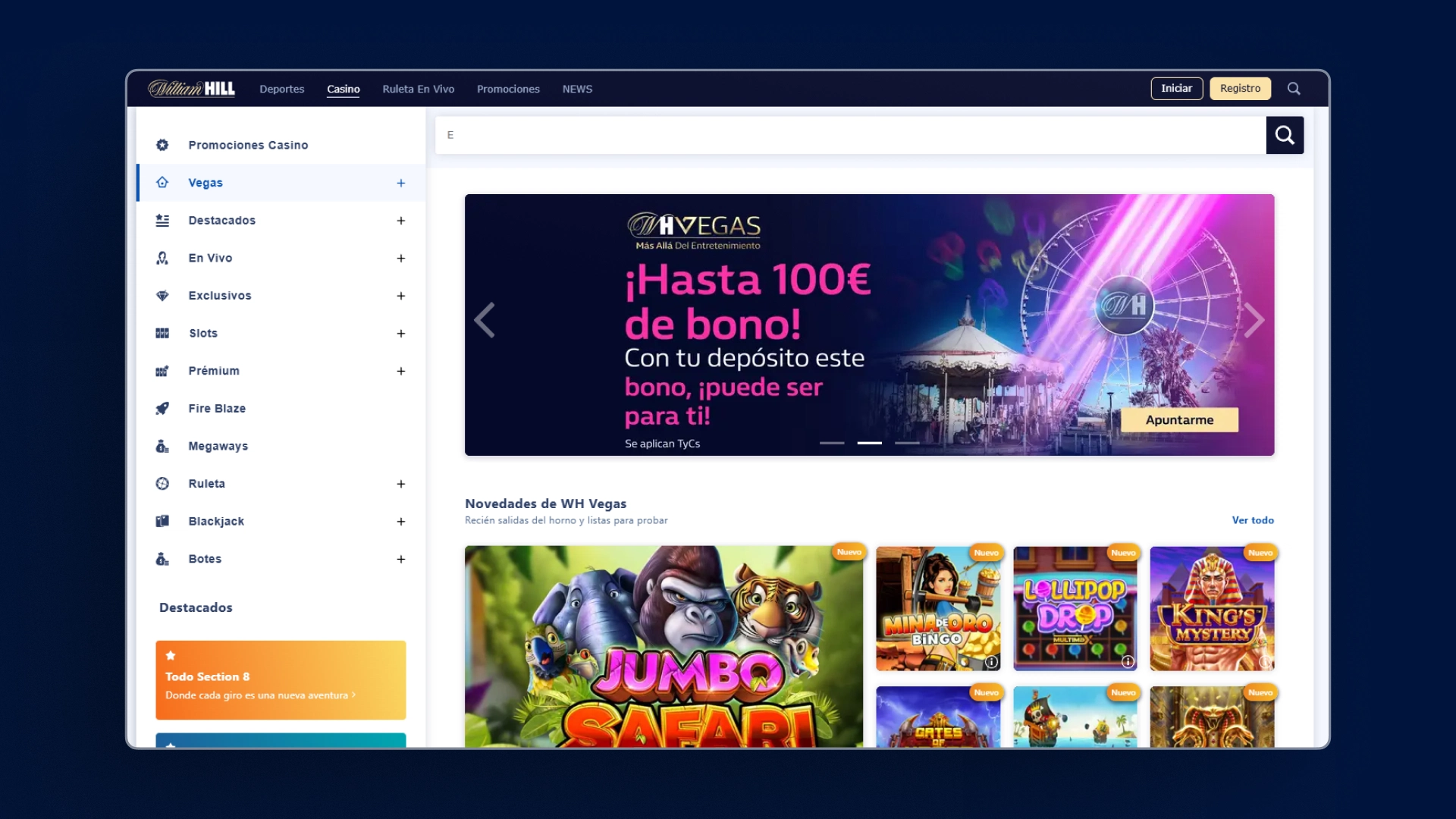Expand the Vegas menu section

point(401,183)
